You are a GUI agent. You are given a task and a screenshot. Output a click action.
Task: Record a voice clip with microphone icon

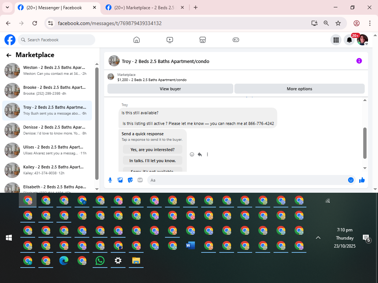(x=110, y=180)
